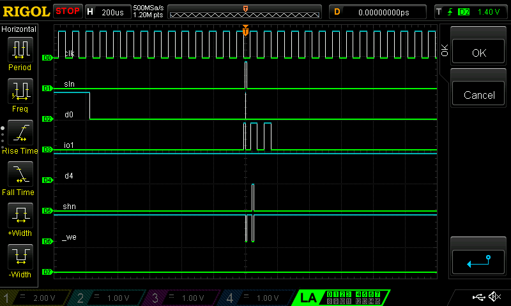The width and height of the screenshot is (511, 306).
Task: Toggle the muted speaker sound icon
Action: [x=494, y=297]
